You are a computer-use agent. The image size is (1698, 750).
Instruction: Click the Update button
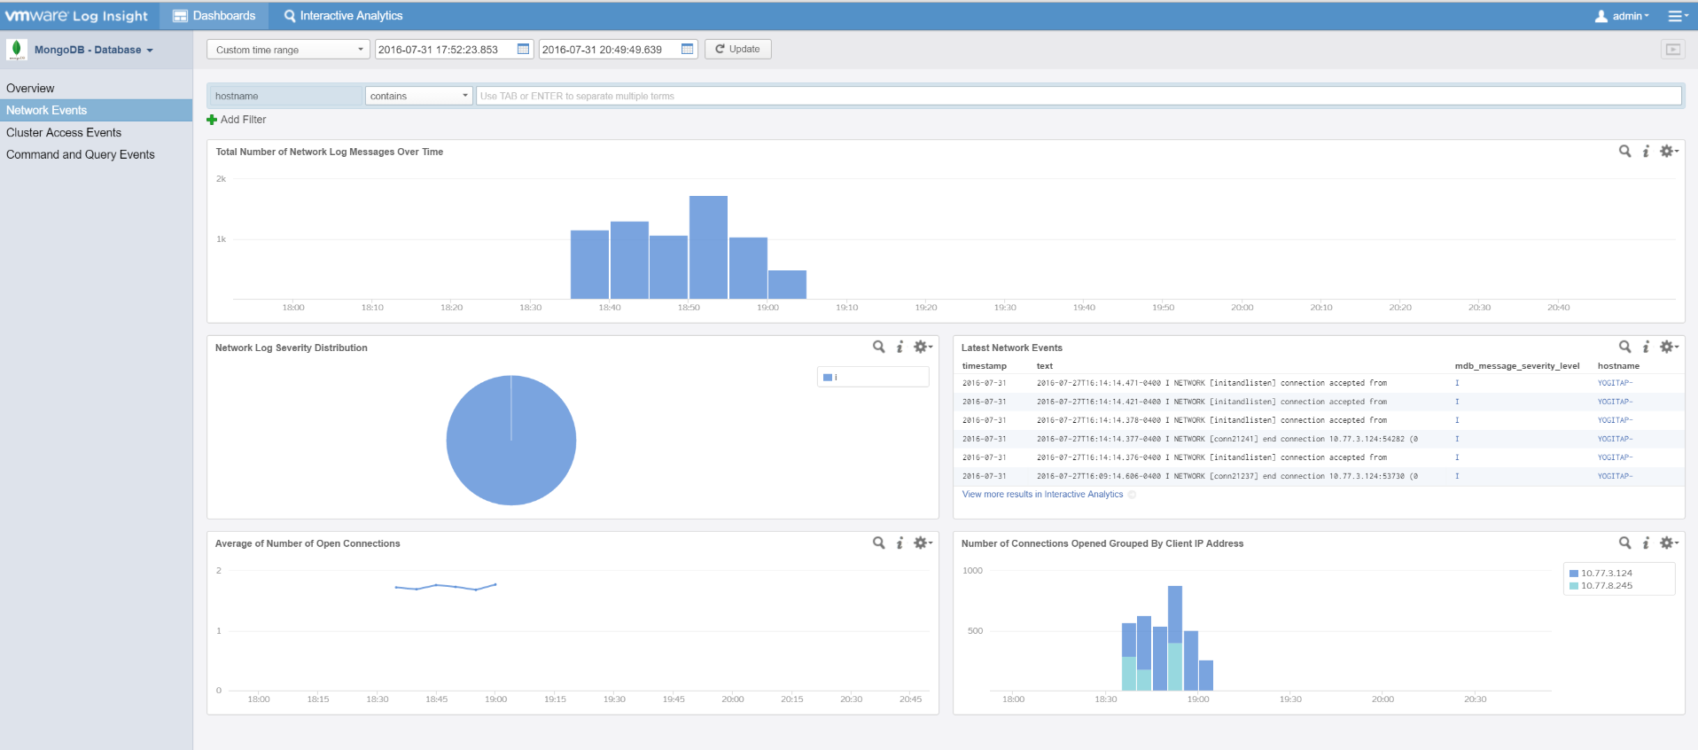click(737, 49)
